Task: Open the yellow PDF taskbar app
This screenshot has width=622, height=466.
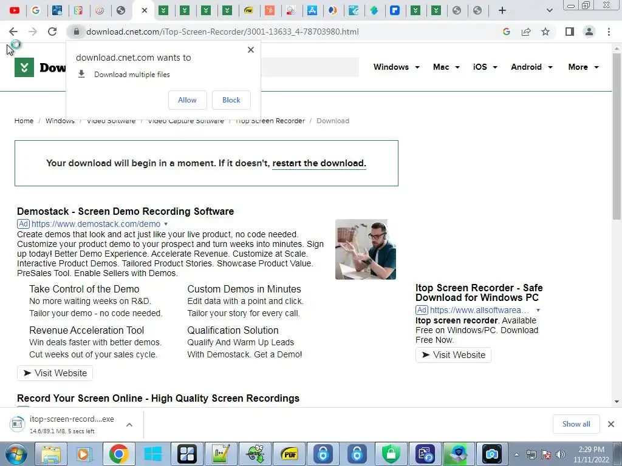Action: pos(290,454)
